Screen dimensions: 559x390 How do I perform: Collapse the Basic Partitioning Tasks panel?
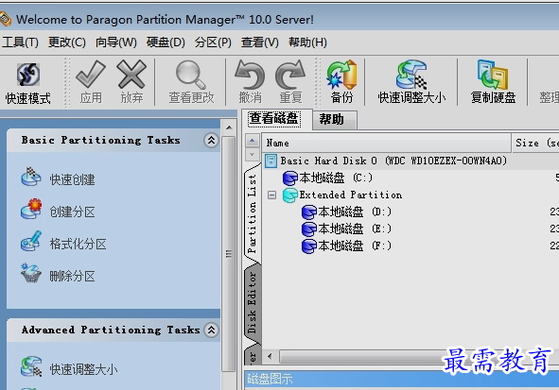click(212, 140)
